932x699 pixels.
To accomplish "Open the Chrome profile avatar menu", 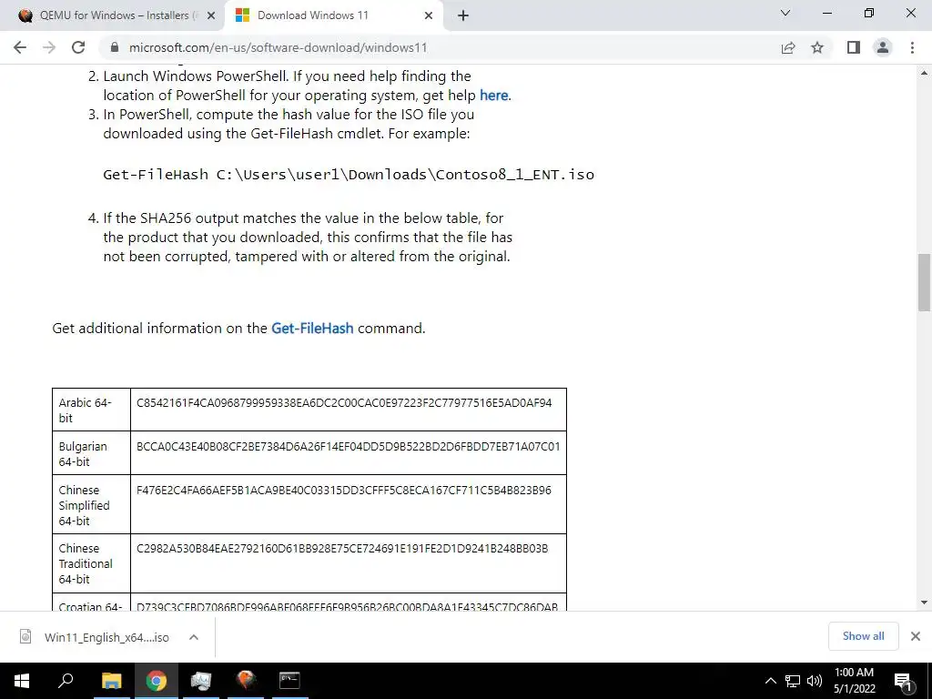I will 883,47.
